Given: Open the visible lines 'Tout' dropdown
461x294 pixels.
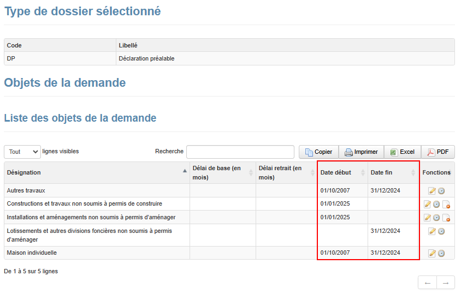Looking at the screenshot, I should pos(22,152).
